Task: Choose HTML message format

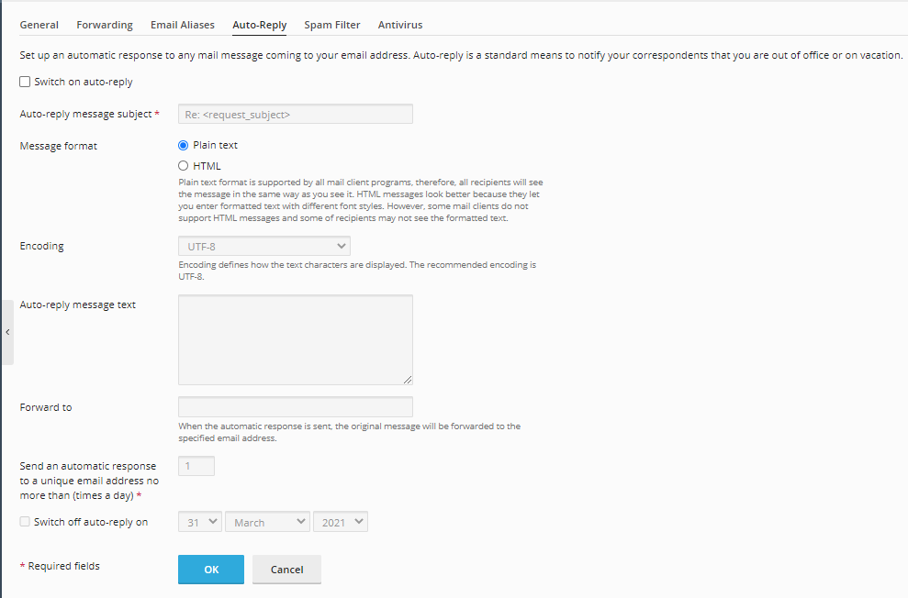Action: point(184,166)
